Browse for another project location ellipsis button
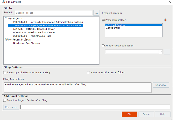Screen dimensions: 173x121 pos(167,52)
